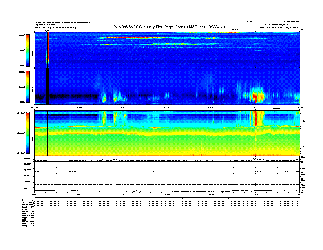Click the WIND/WAVES Summary Plot title
The image size is (323, 250).
169,27
